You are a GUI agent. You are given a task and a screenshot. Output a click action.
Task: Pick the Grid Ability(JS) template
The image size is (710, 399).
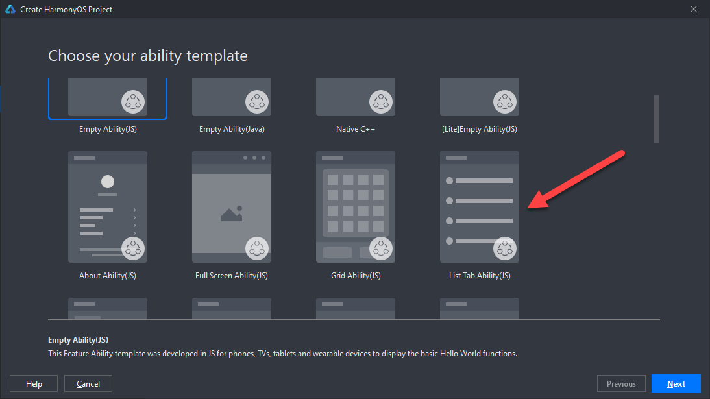[356, 207]
